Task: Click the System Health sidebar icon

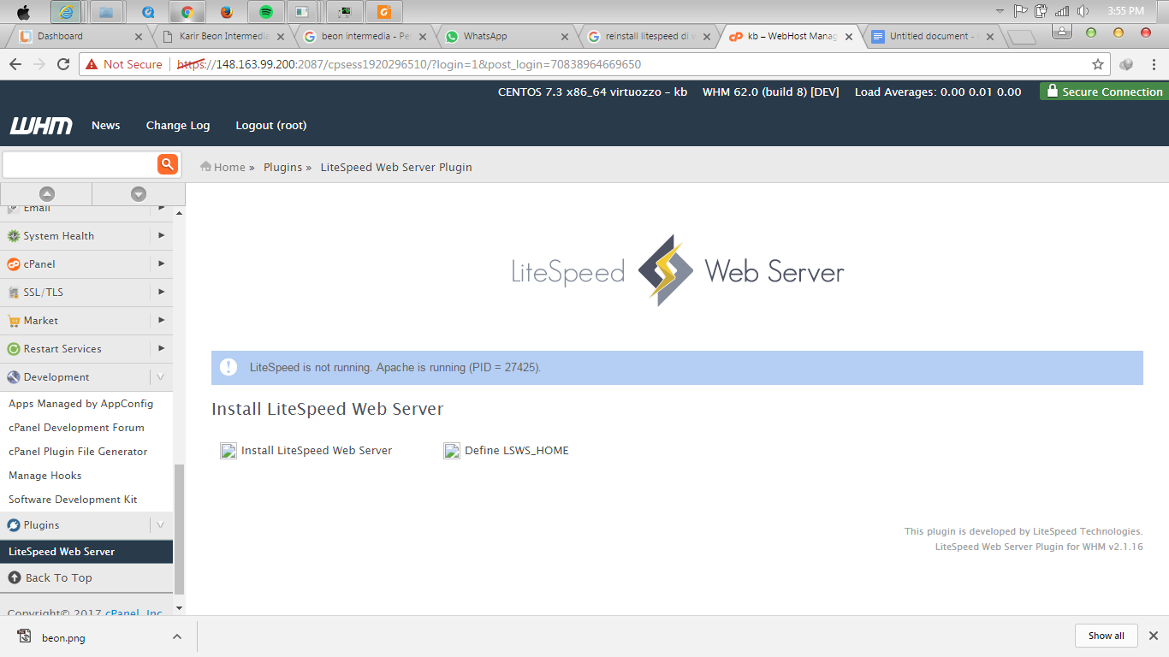Action: (14, 236)
